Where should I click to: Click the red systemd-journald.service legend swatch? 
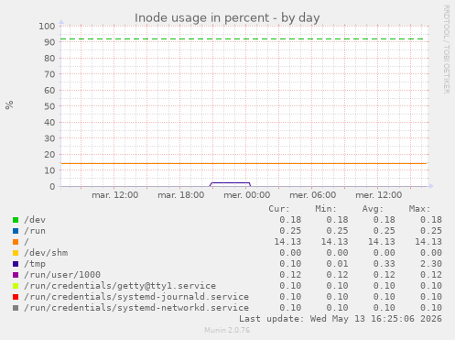(x=16, y=297)
